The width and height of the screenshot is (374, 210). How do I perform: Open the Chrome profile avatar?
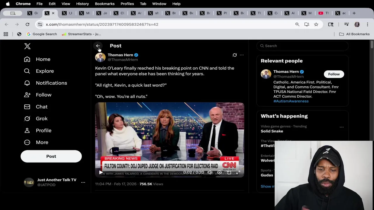click(357, 24)
